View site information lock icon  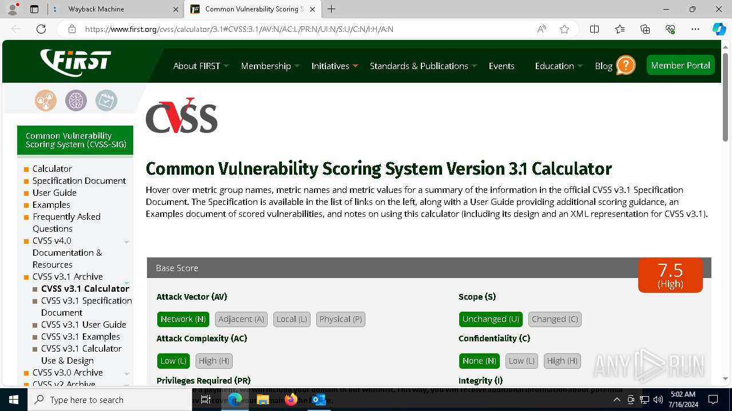(71, 29)
